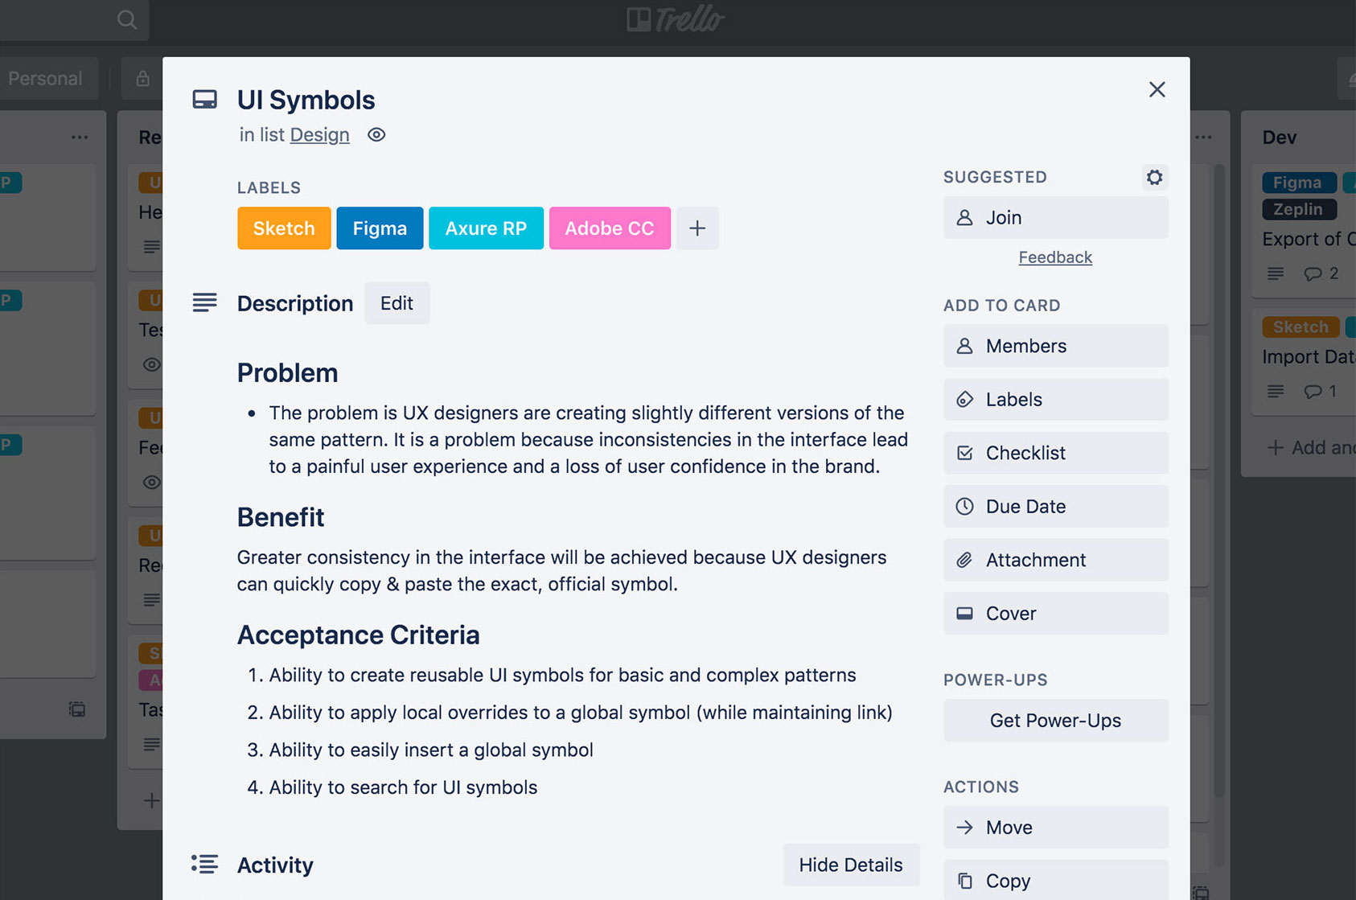Screen dimensions: 1356x900
Task: Add a new label with the plus button
Action: point(697,228)
